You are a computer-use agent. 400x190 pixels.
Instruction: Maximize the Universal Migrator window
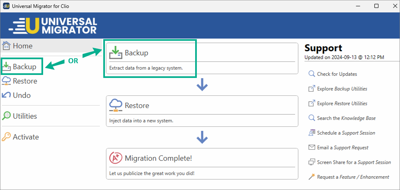click(376, 6)
